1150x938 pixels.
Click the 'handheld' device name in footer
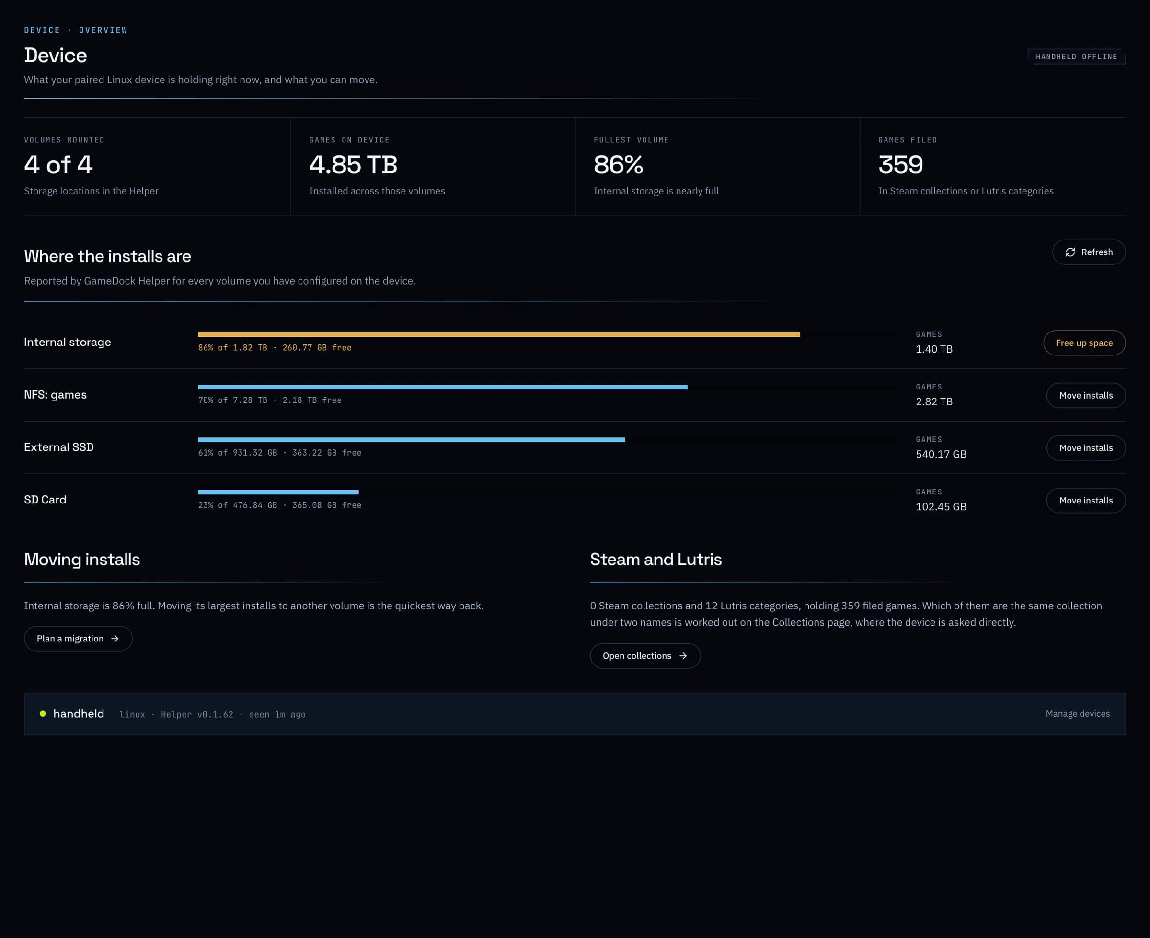[79, 714]
